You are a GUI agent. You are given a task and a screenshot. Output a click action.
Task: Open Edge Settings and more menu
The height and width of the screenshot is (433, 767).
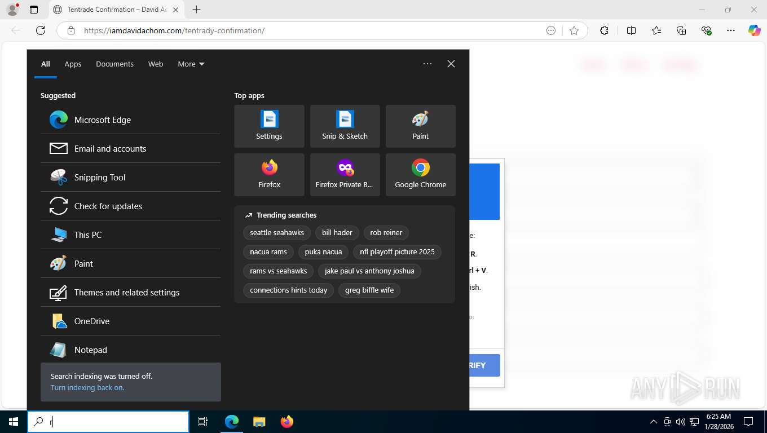731,30
